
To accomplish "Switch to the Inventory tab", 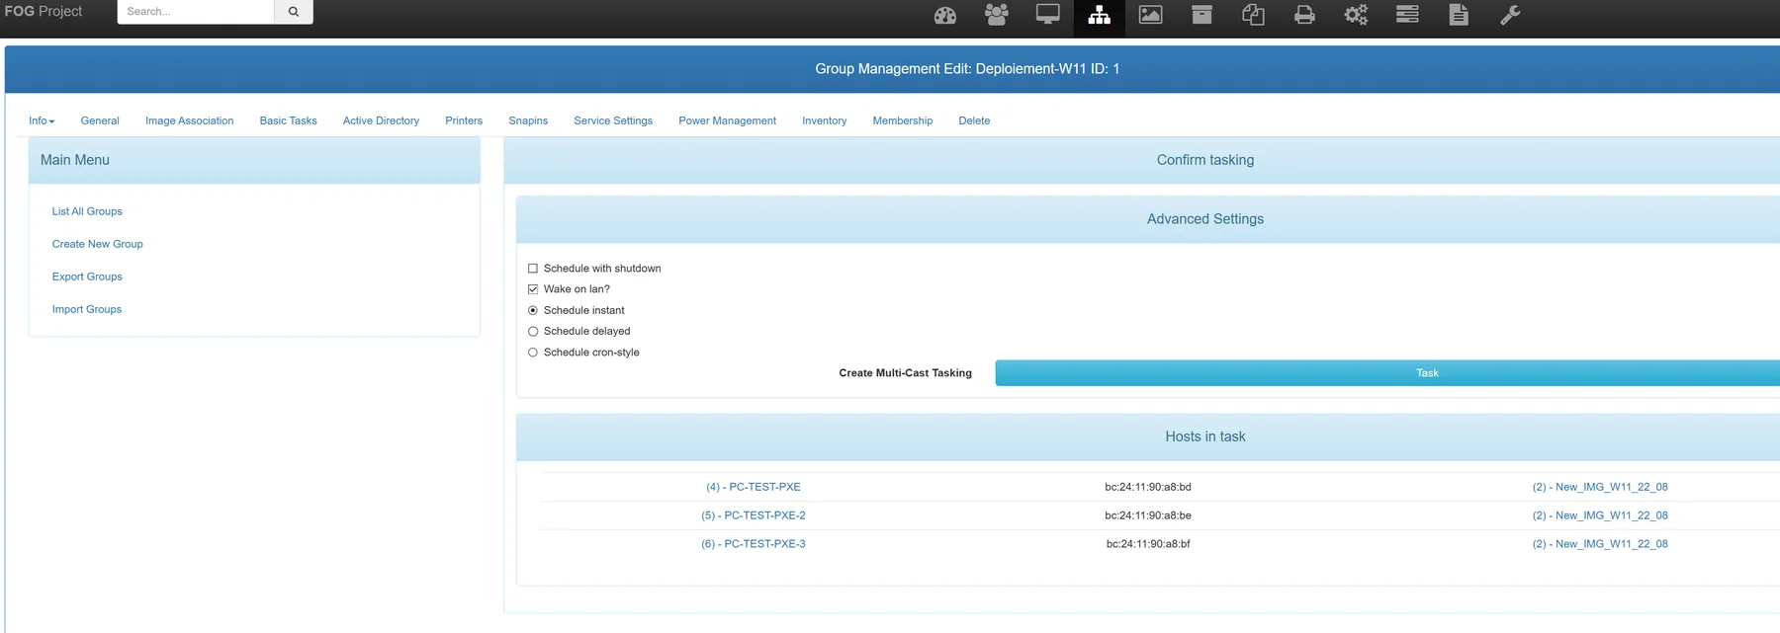I will [825, 120].
